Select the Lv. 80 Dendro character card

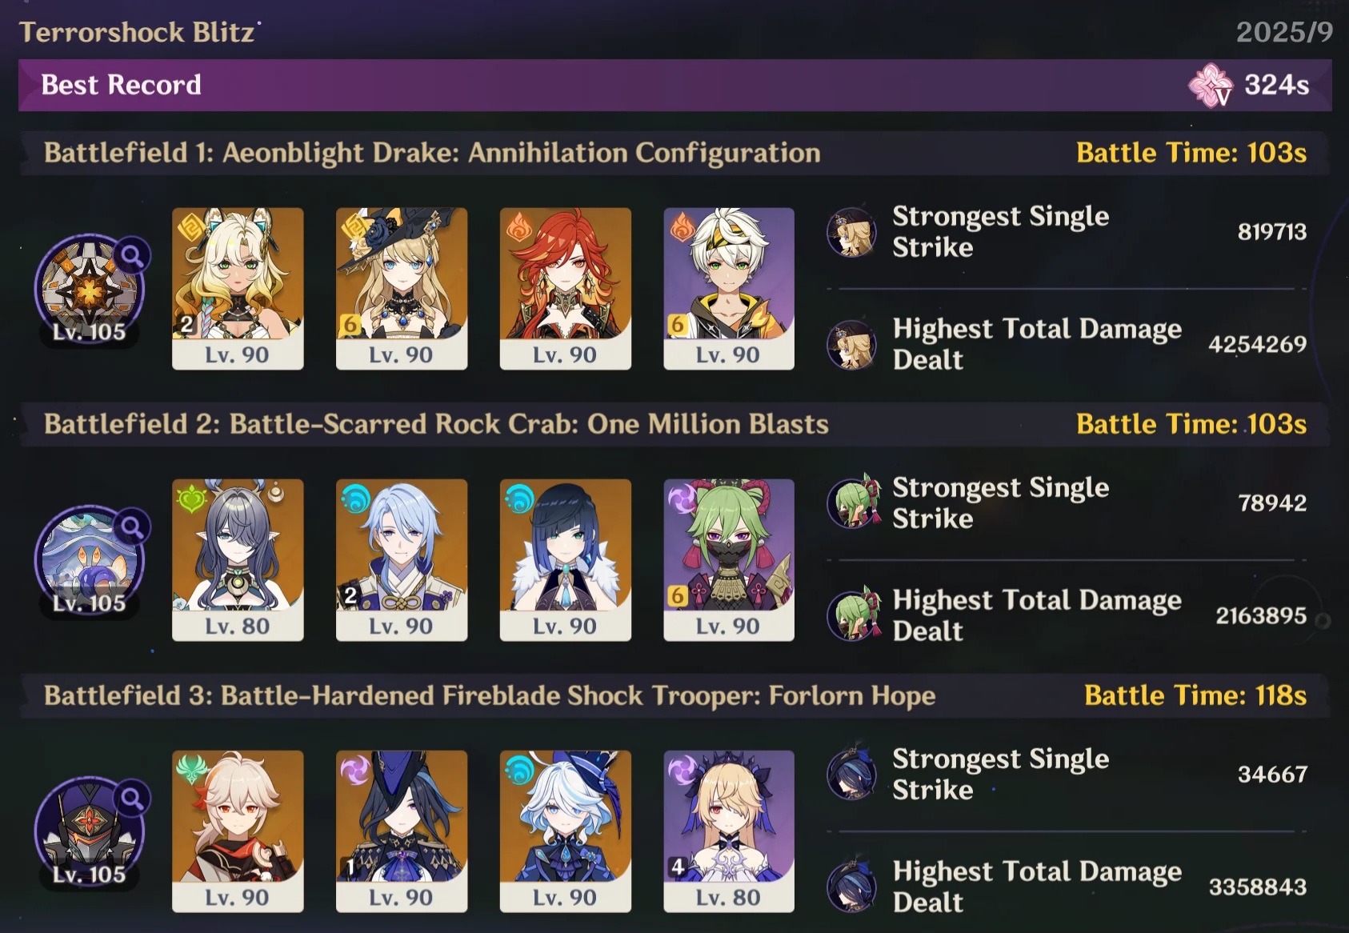click(x=238, y=560)
